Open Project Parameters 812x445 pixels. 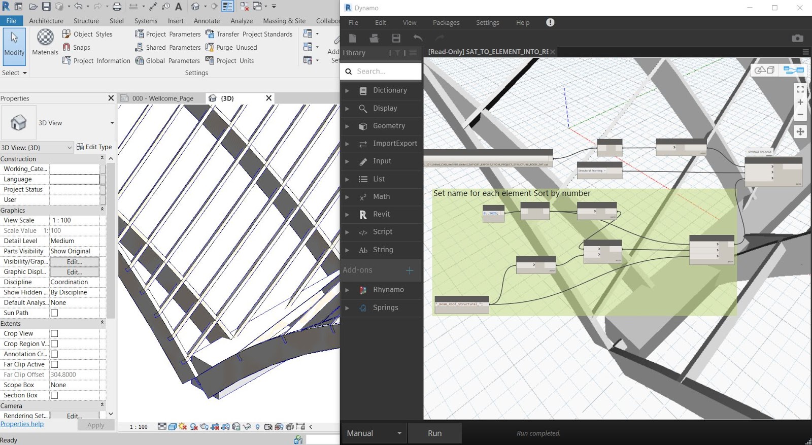tap(167, 34)
